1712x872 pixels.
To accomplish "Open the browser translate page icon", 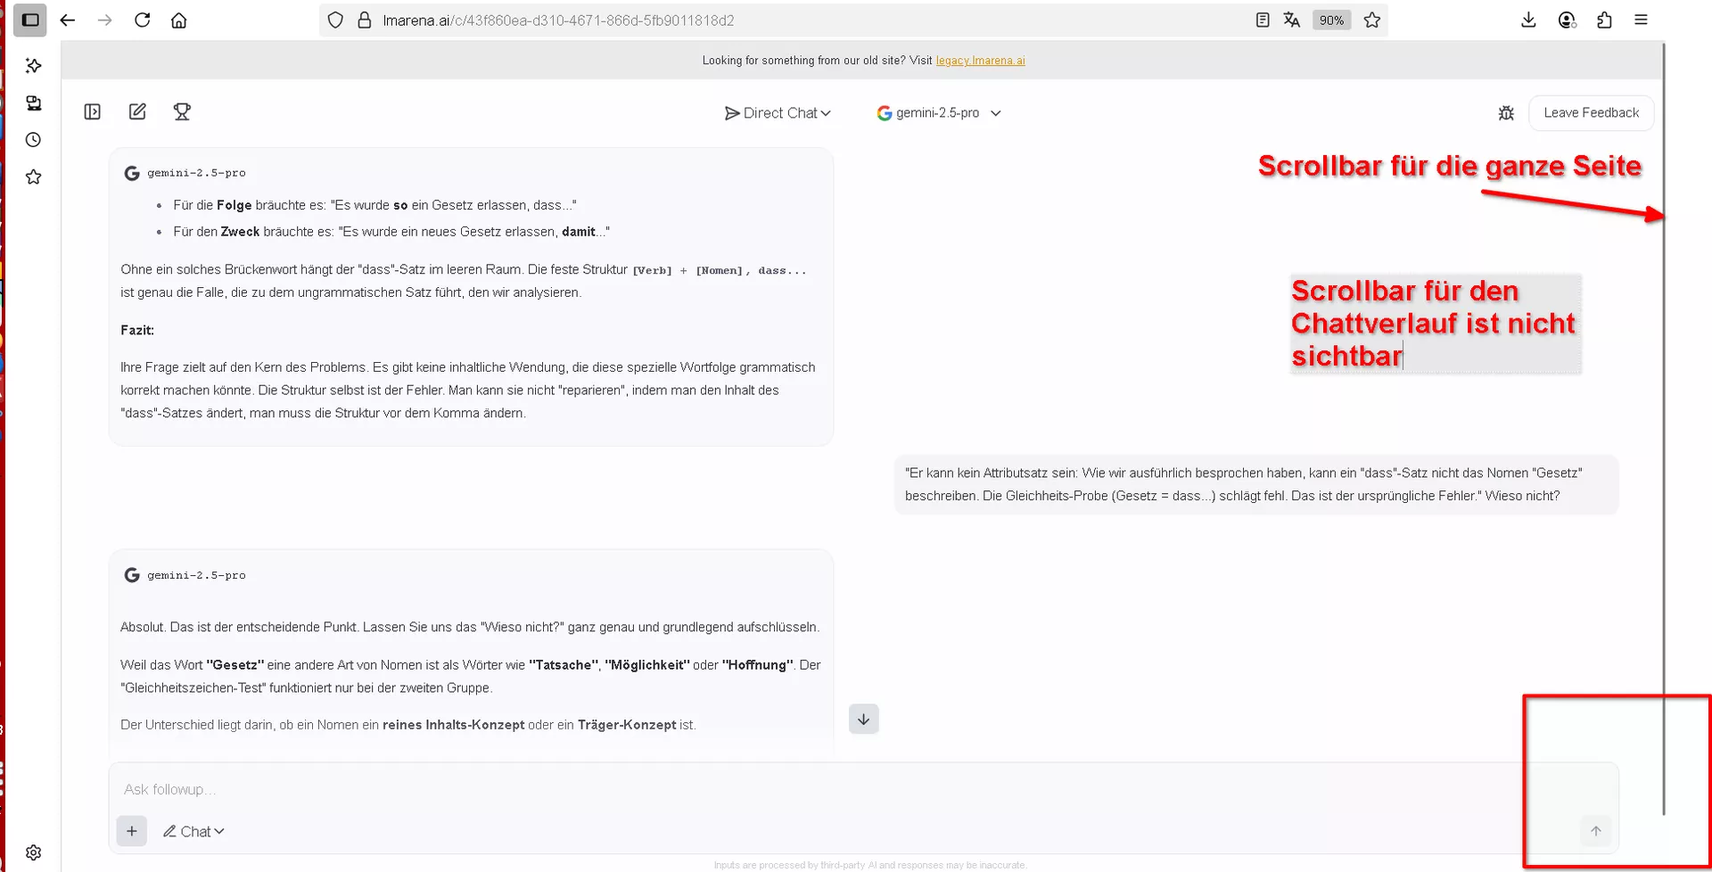I will click(1291, 20).
